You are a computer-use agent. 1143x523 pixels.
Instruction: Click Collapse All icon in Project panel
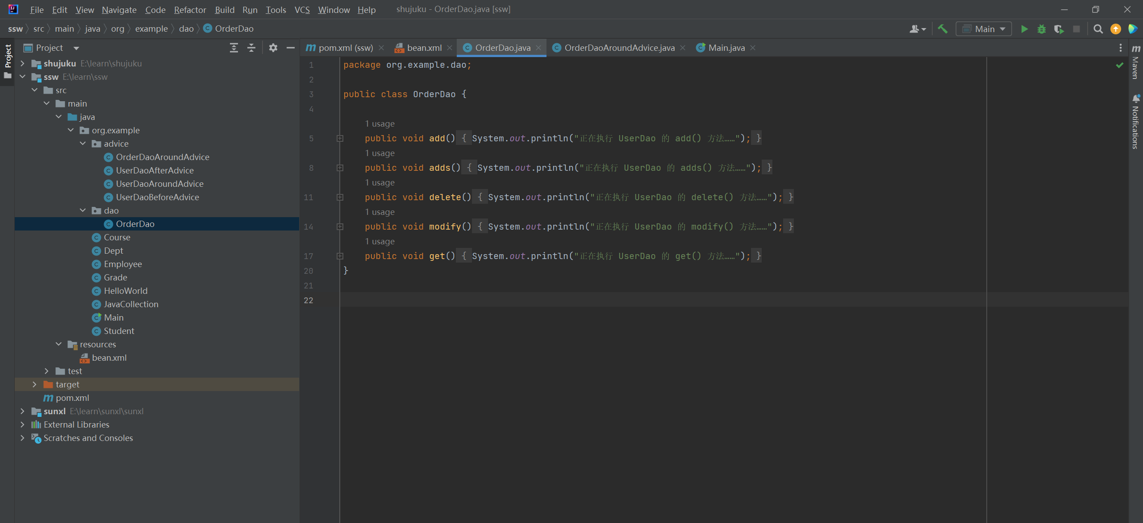(x=251, y=48)
